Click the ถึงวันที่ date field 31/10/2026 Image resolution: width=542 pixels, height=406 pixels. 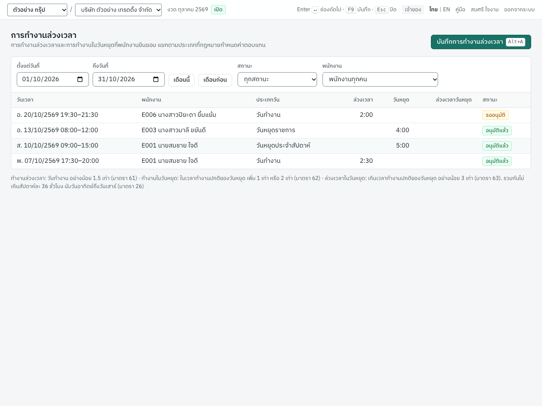click(x=129, y=79)
